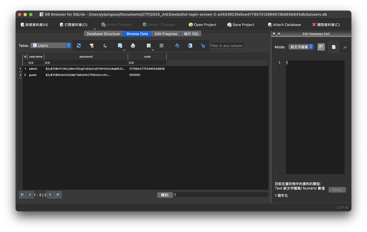Click Open Project button
The image size is (367, 232).
click(x=202, y=25)
